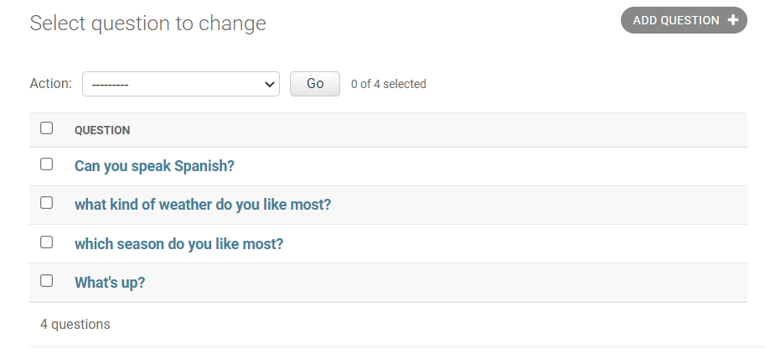Click the 'Select question to change' heading
The image size is (765, 349).
147,23
